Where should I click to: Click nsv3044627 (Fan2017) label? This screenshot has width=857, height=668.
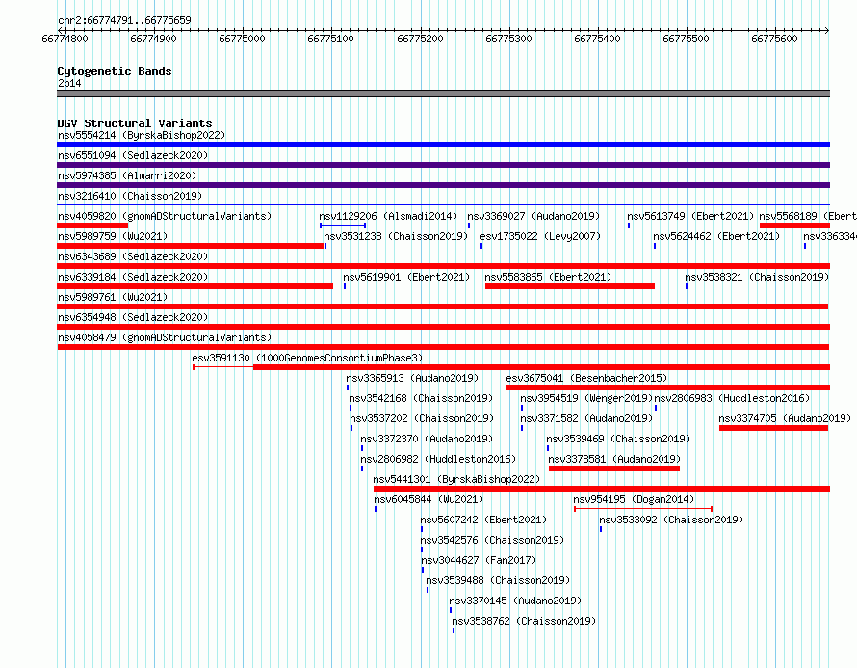479,560
